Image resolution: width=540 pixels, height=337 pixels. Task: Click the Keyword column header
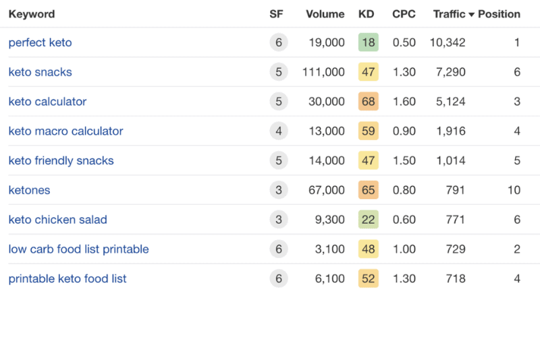pos(32,14)
